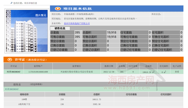Select the 销售信息 tab
Image resolution: width=188 pixels, height=108 pixels.
click(x=60, y=28)
